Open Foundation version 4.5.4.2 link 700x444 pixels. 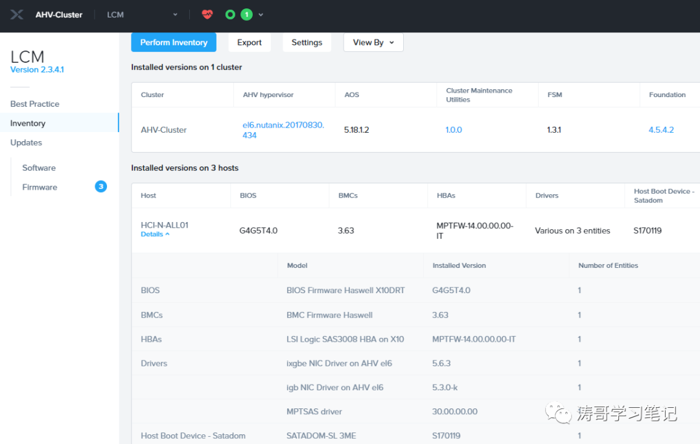click(660, 129)
